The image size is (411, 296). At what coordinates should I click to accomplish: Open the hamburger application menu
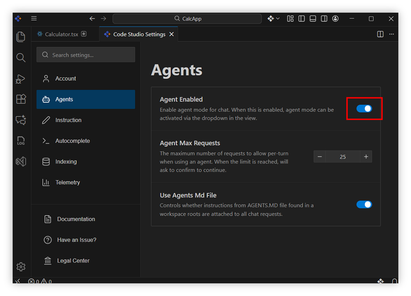[34, 19]
